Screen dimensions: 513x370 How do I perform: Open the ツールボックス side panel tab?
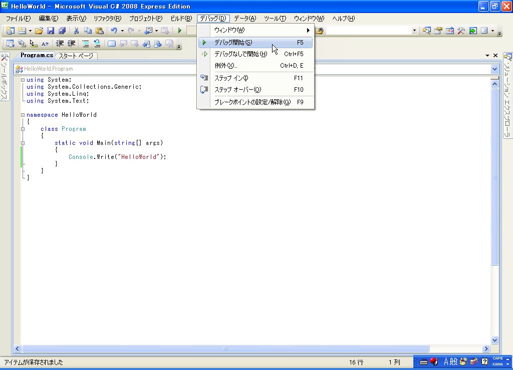click(x=4, y=77)
